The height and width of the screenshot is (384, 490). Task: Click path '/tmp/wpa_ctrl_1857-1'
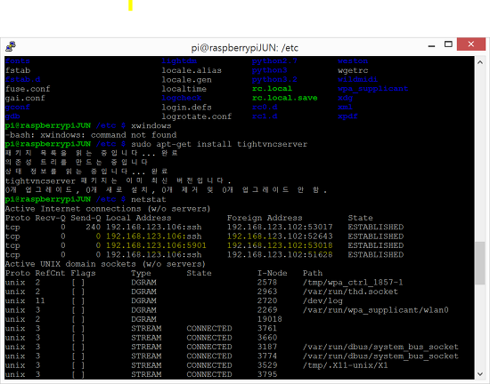(x=353, y=283)
